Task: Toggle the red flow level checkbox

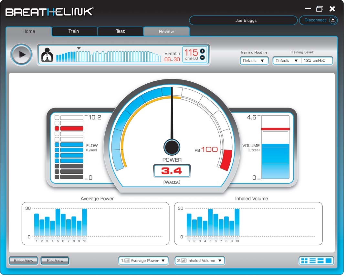Action: click(x=57, y=128)
